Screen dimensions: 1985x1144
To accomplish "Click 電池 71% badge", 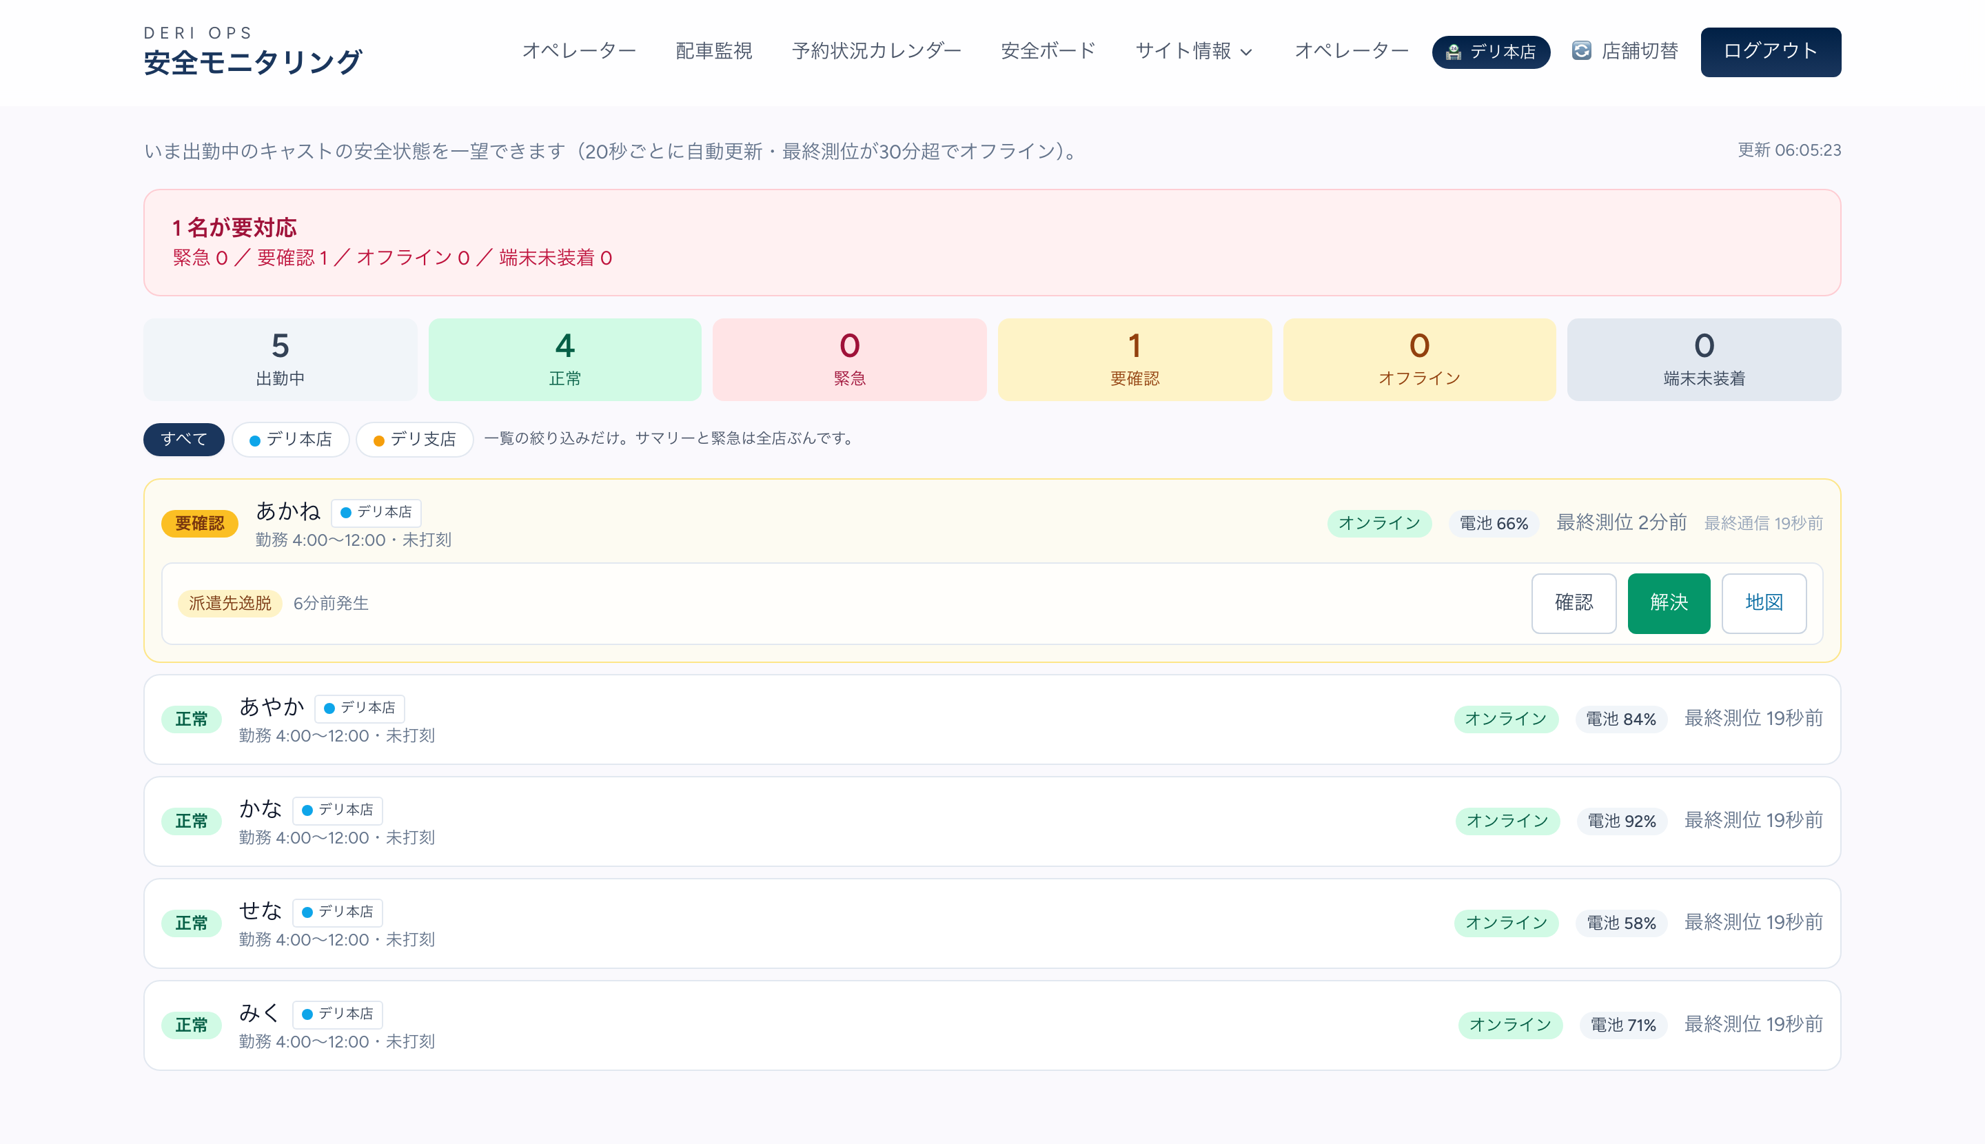I will [x=1622, y=1025].
